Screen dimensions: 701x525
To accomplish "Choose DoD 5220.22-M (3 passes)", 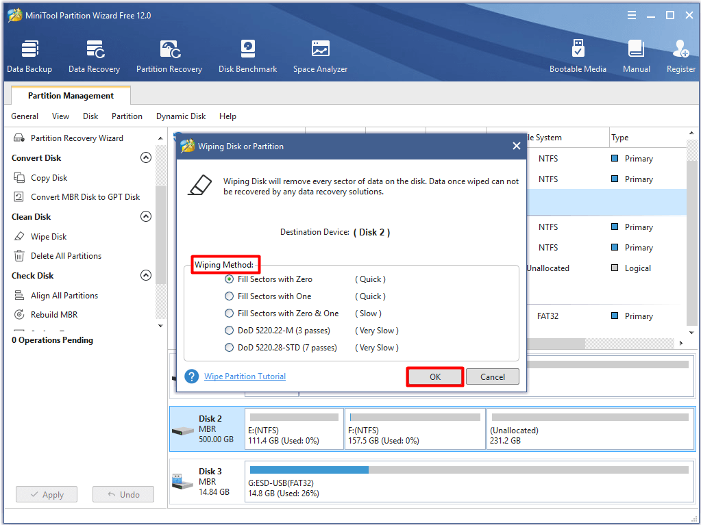I will pos(229,331).
